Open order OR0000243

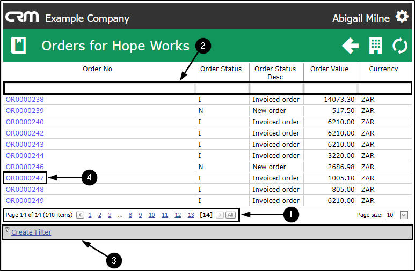(25, 145)
